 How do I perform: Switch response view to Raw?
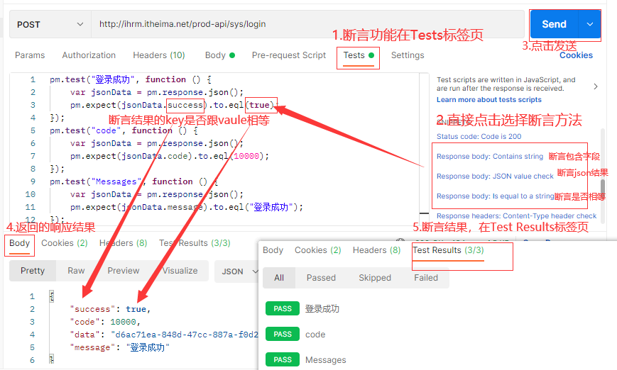76,271
